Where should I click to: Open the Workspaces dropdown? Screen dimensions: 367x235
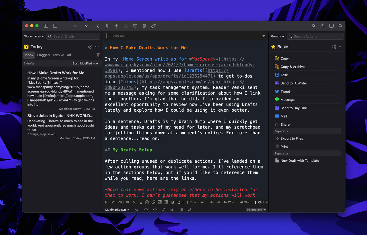coord(34,36)
